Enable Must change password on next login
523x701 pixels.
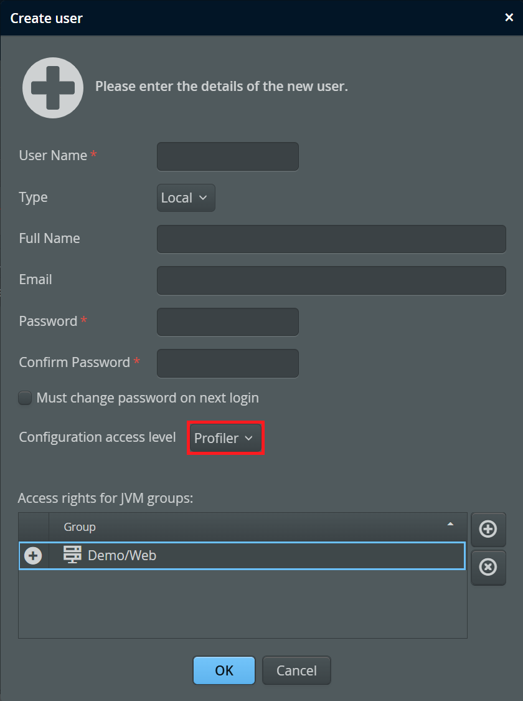[x=25, y=398]
